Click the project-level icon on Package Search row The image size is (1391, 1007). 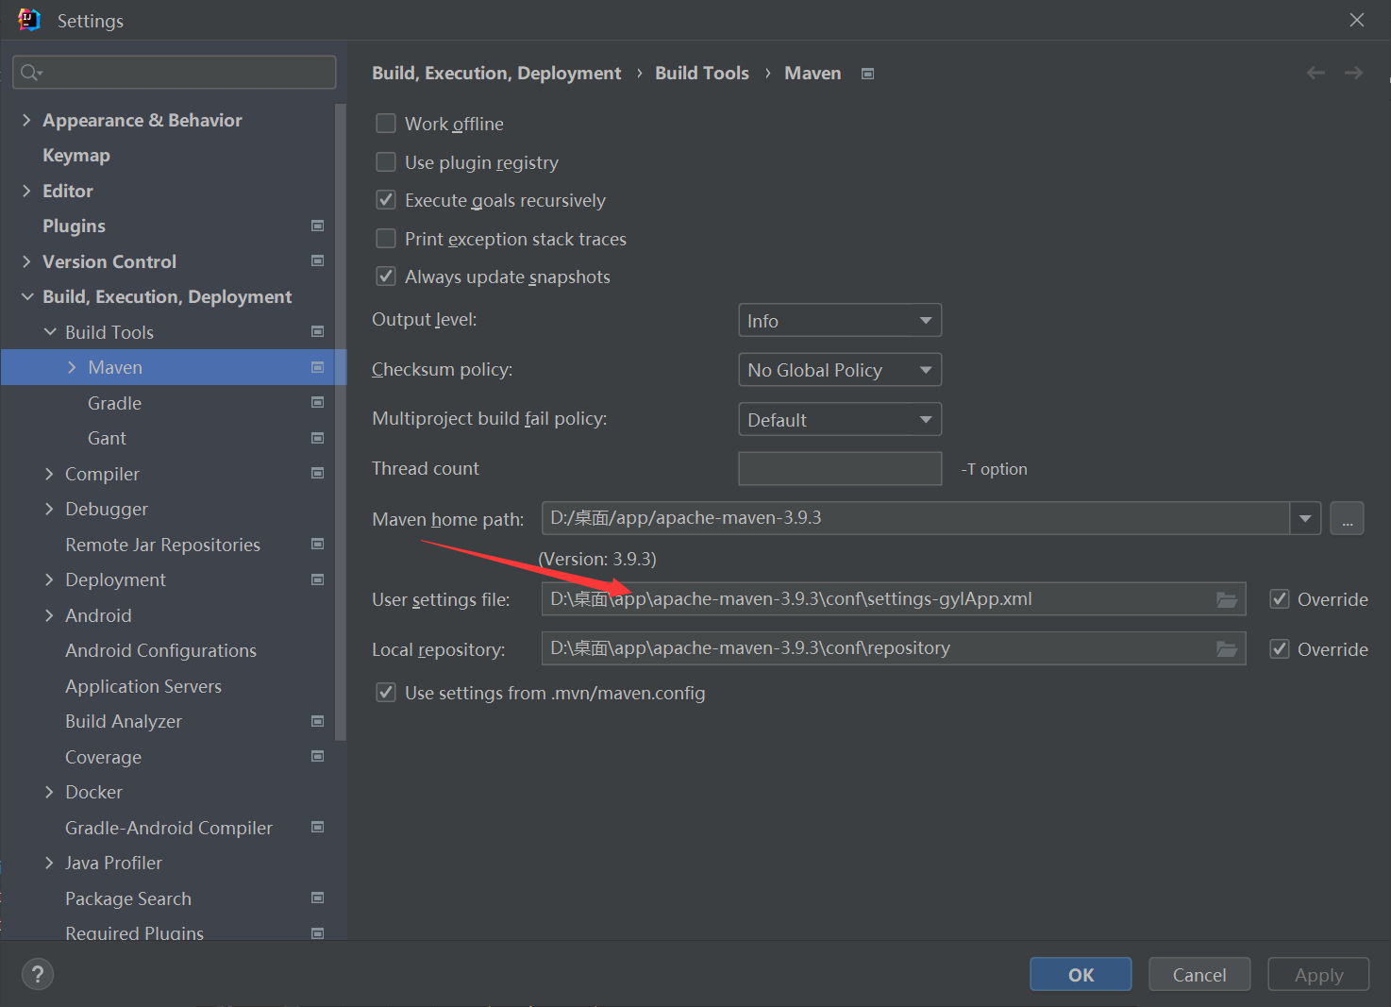coord(318,898)
